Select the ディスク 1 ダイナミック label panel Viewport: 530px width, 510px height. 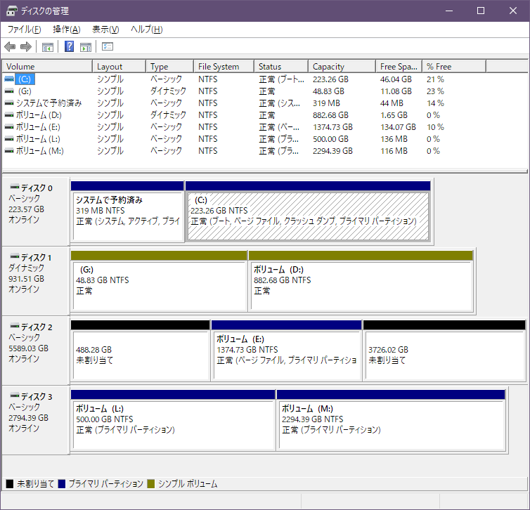35,282
